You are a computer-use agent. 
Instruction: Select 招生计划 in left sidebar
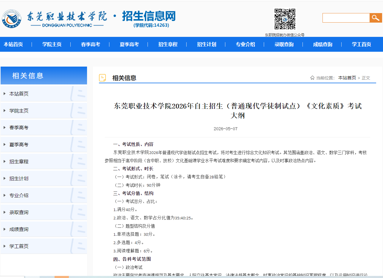44,178
